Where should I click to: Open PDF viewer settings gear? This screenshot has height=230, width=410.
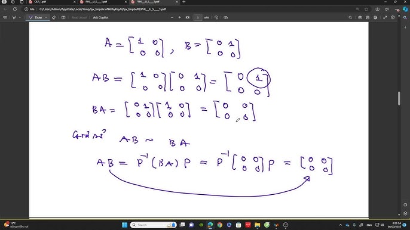pyautogui.click(x=393, y=17)
